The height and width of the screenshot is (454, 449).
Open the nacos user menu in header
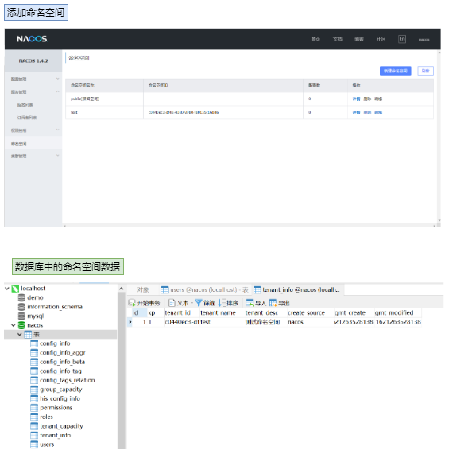click(x=424, y=40)
